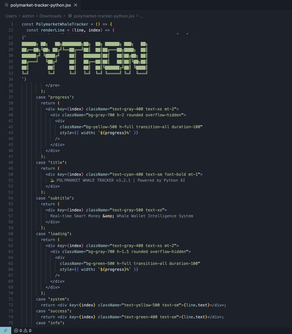Jump to sticky PolymarketWhaleTracker line header
The width and height of the screenshot is (292, 334).
click(67, 24)
